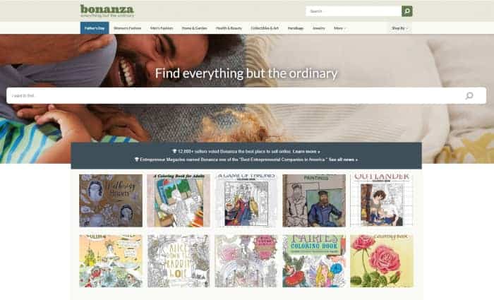Follow the 'See all news' link
Image resolution: width=494 pixels, height=300 pixels.
tap(343, 160)
